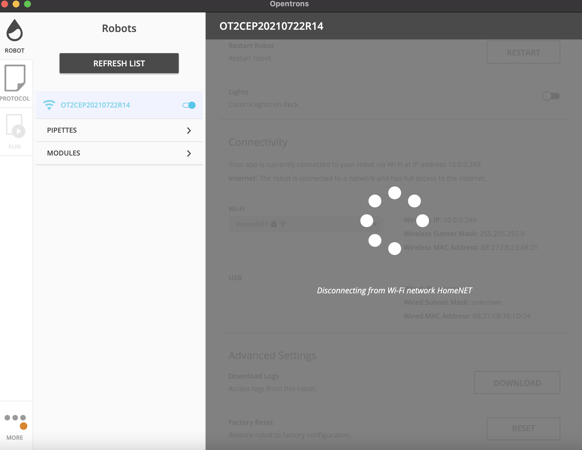Screen dimensions: 582x450
Task: Click the Wired Subnet Mask unknown text
Action: (x=486, y=302)
